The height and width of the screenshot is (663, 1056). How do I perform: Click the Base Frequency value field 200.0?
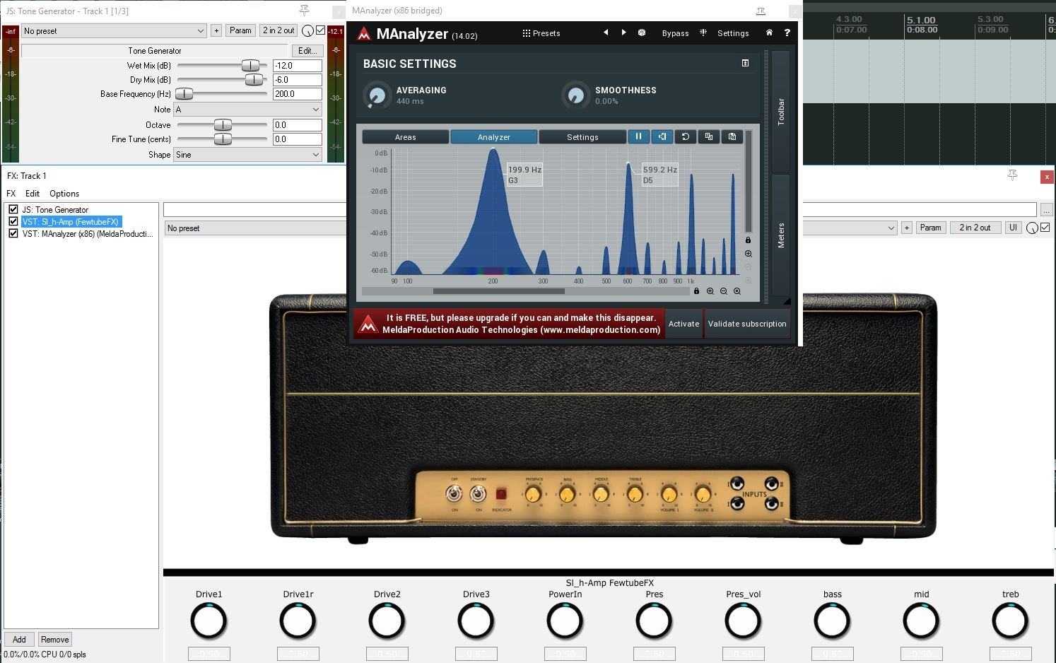pos(298,94)
